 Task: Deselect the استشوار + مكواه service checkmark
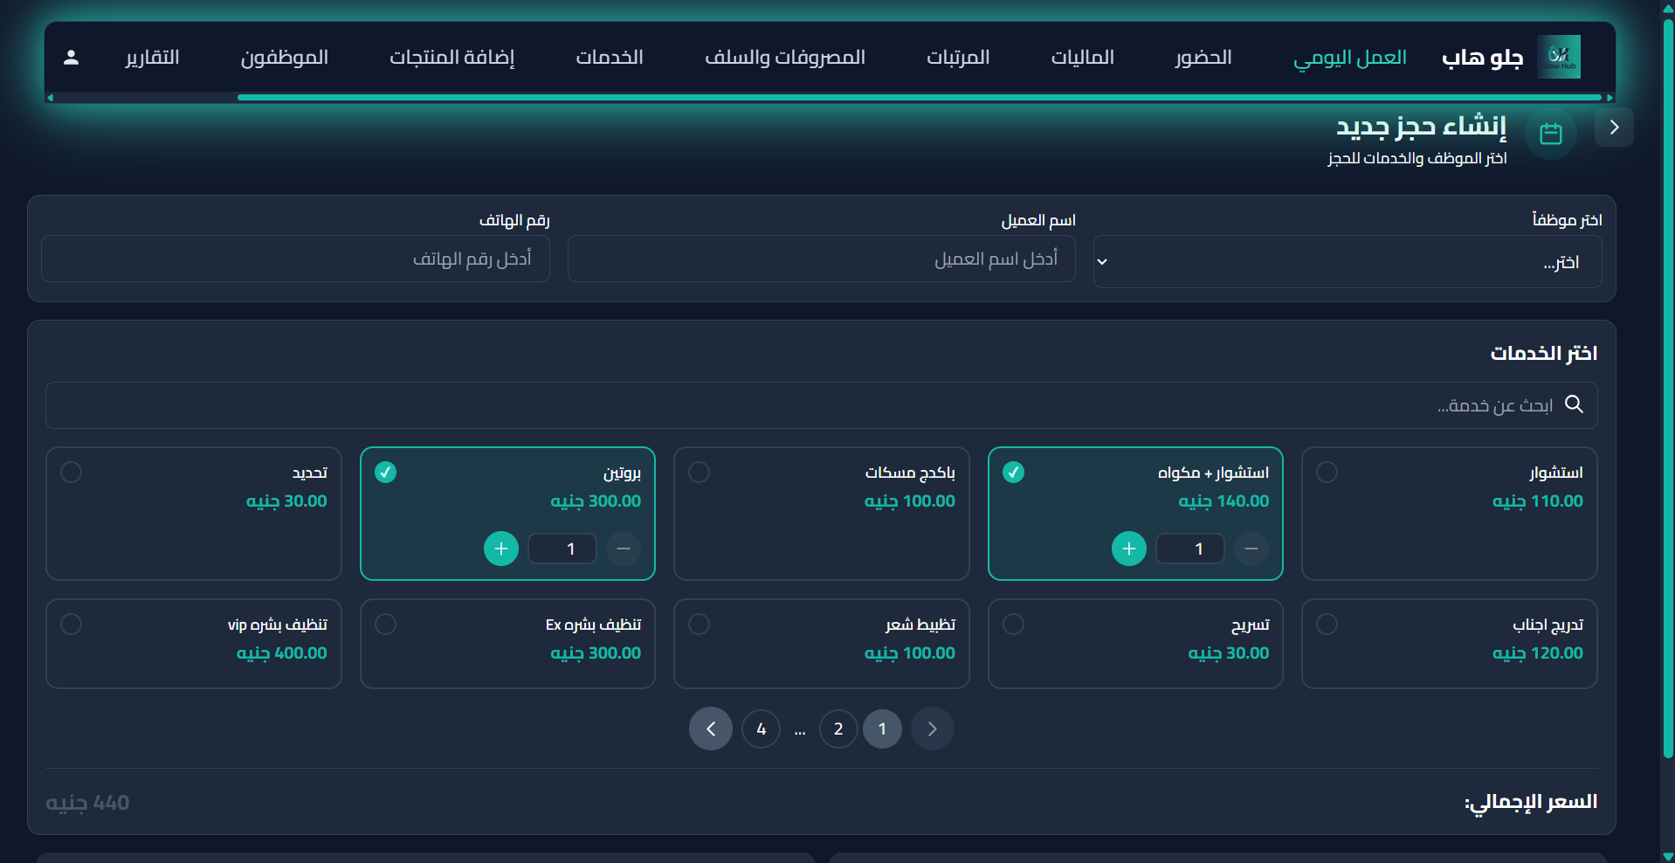[1013, 472]
